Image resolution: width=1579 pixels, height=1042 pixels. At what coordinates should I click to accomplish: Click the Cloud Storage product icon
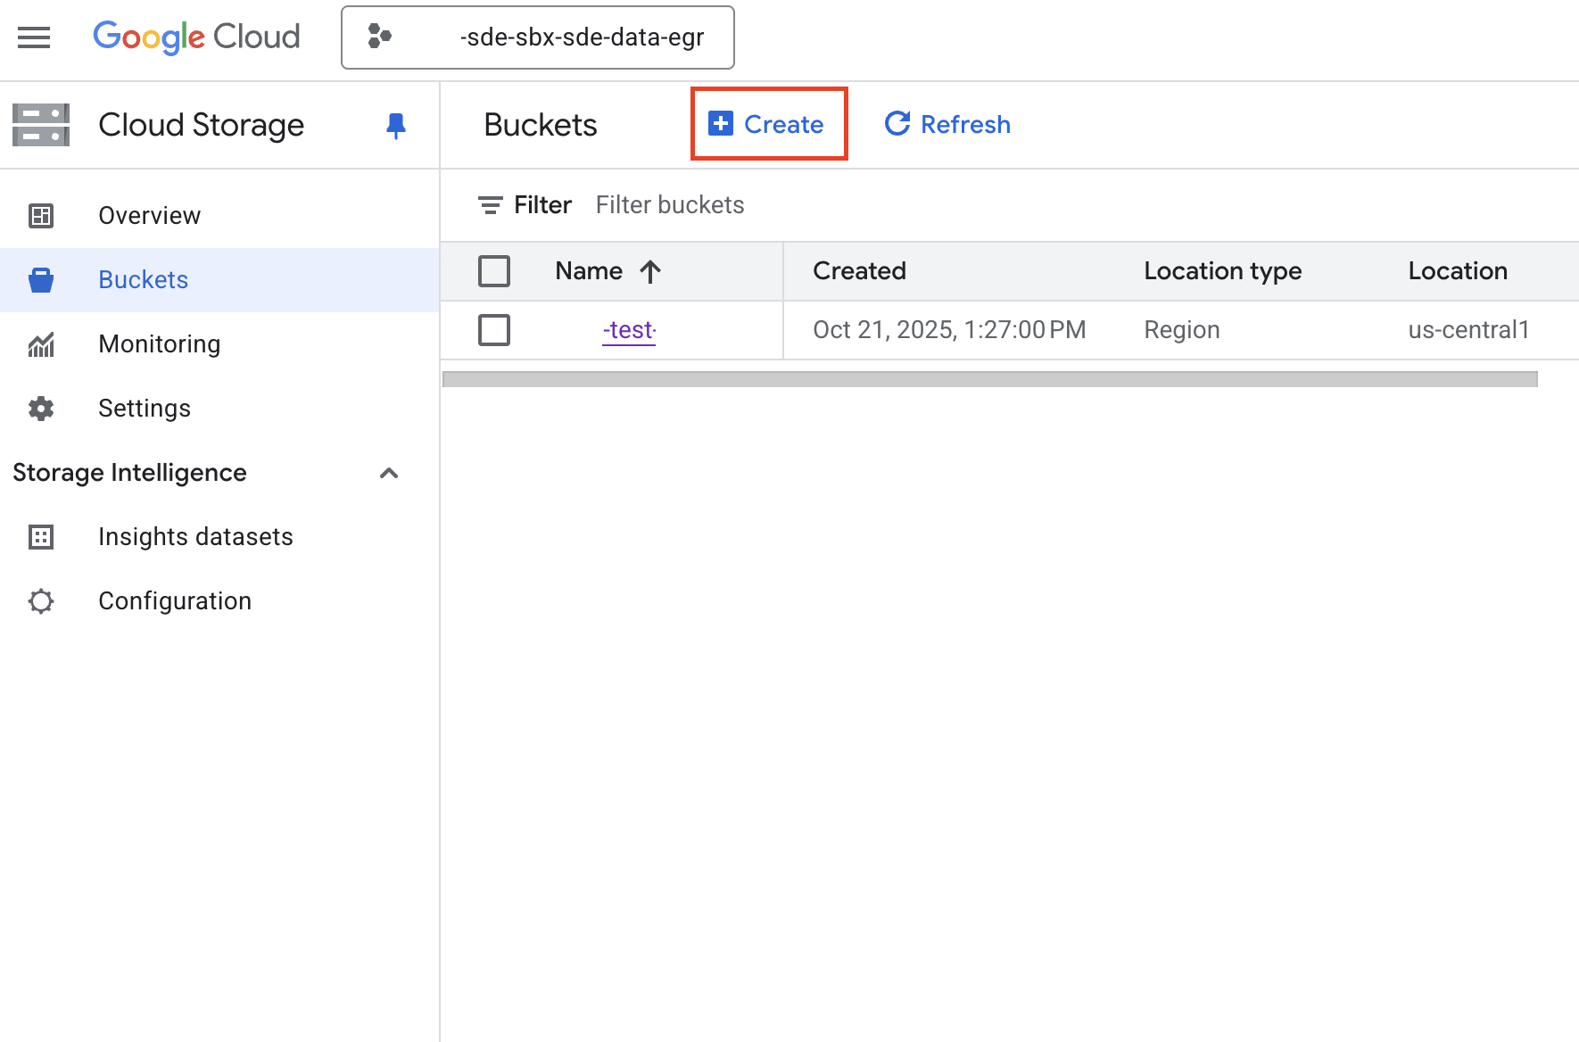[41, 125]
